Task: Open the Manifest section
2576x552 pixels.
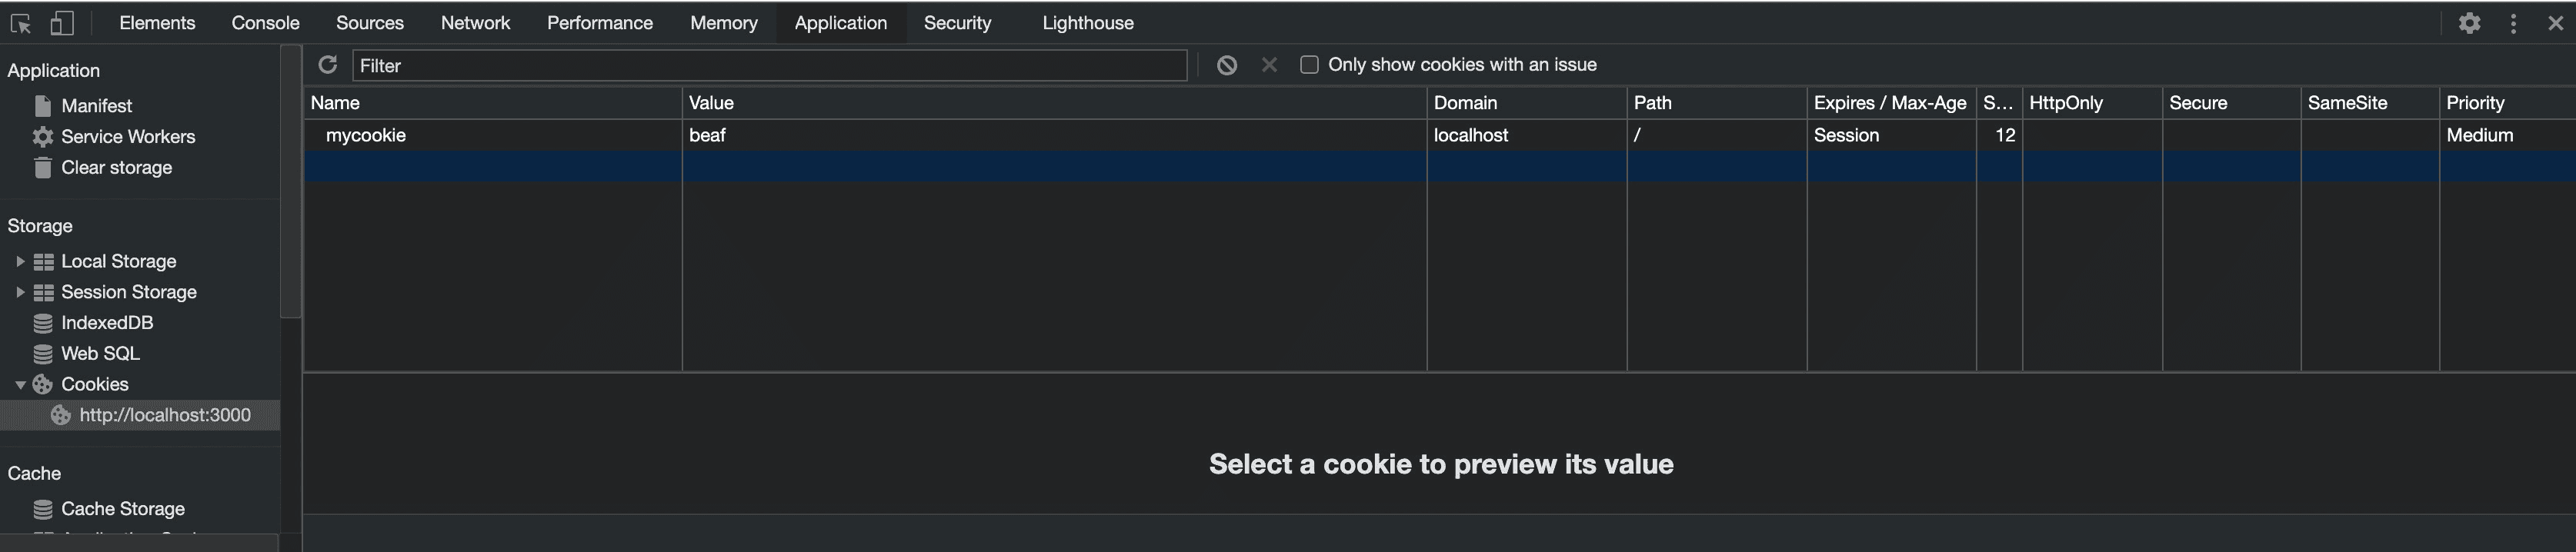Action: coord(96,106)
